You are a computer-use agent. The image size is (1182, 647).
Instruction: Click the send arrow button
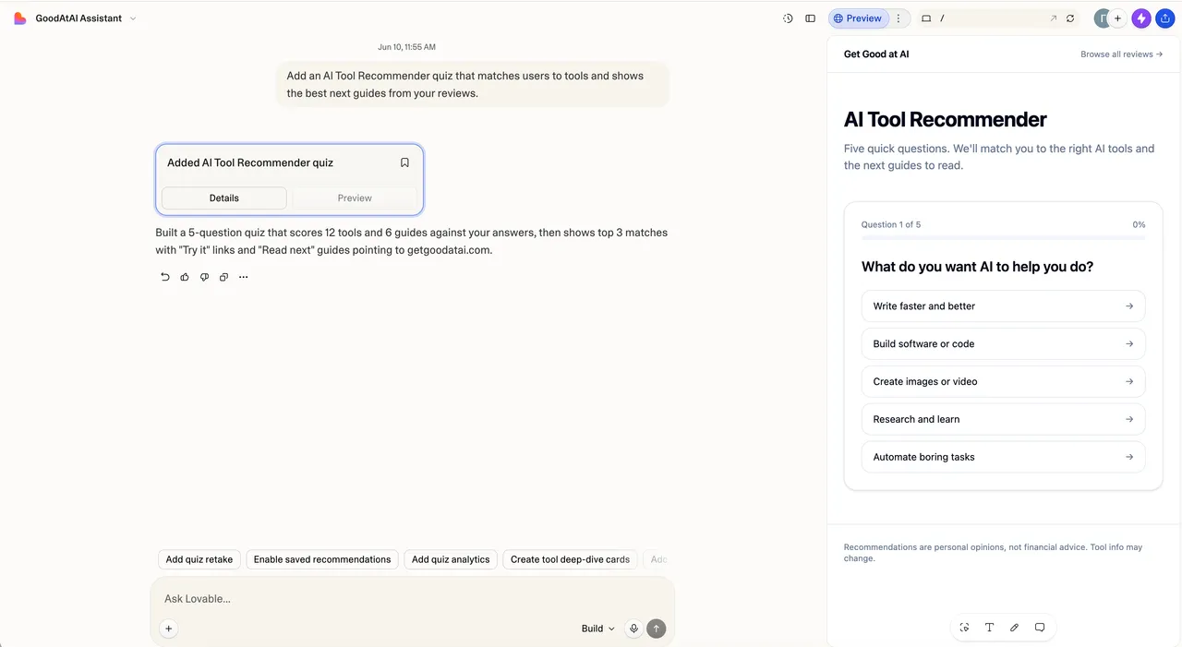(657, 629)
